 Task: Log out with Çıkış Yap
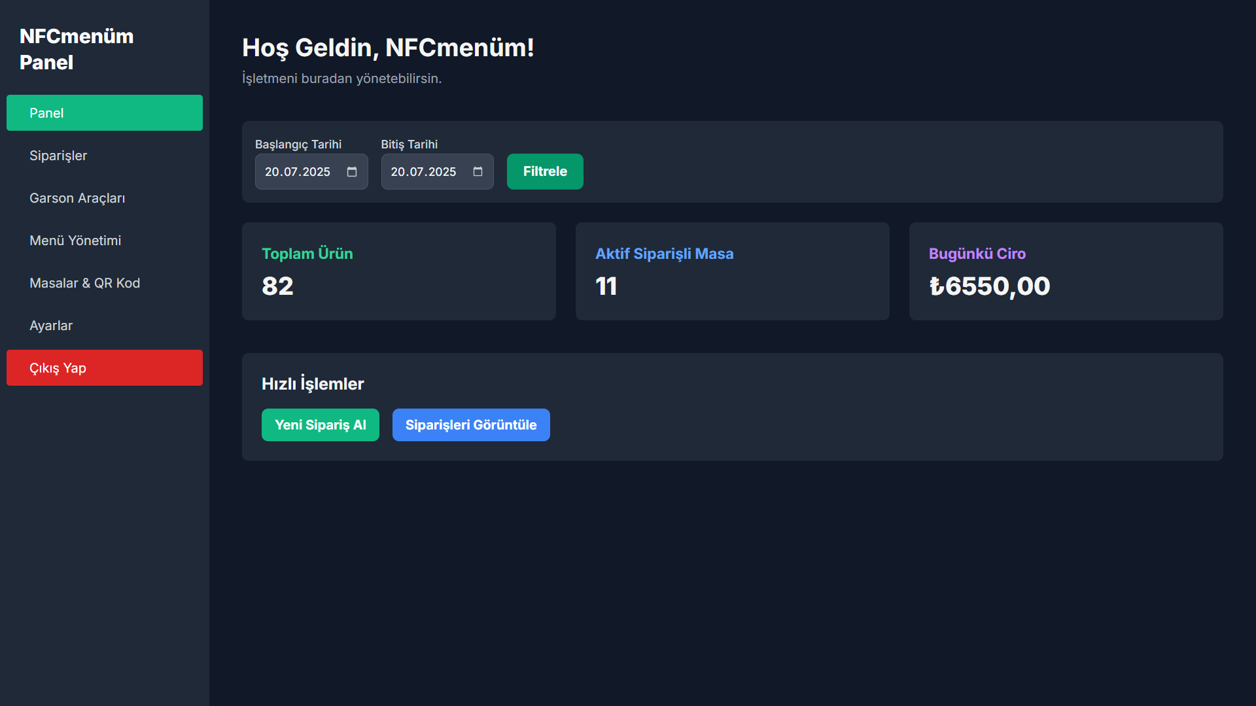(x=105, y=368)
